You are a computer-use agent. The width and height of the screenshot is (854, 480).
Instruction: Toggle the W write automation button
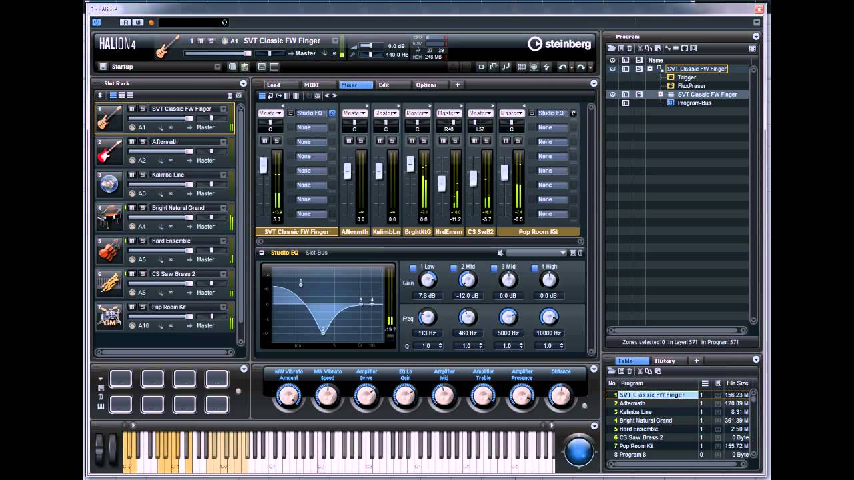click(138, 22)
